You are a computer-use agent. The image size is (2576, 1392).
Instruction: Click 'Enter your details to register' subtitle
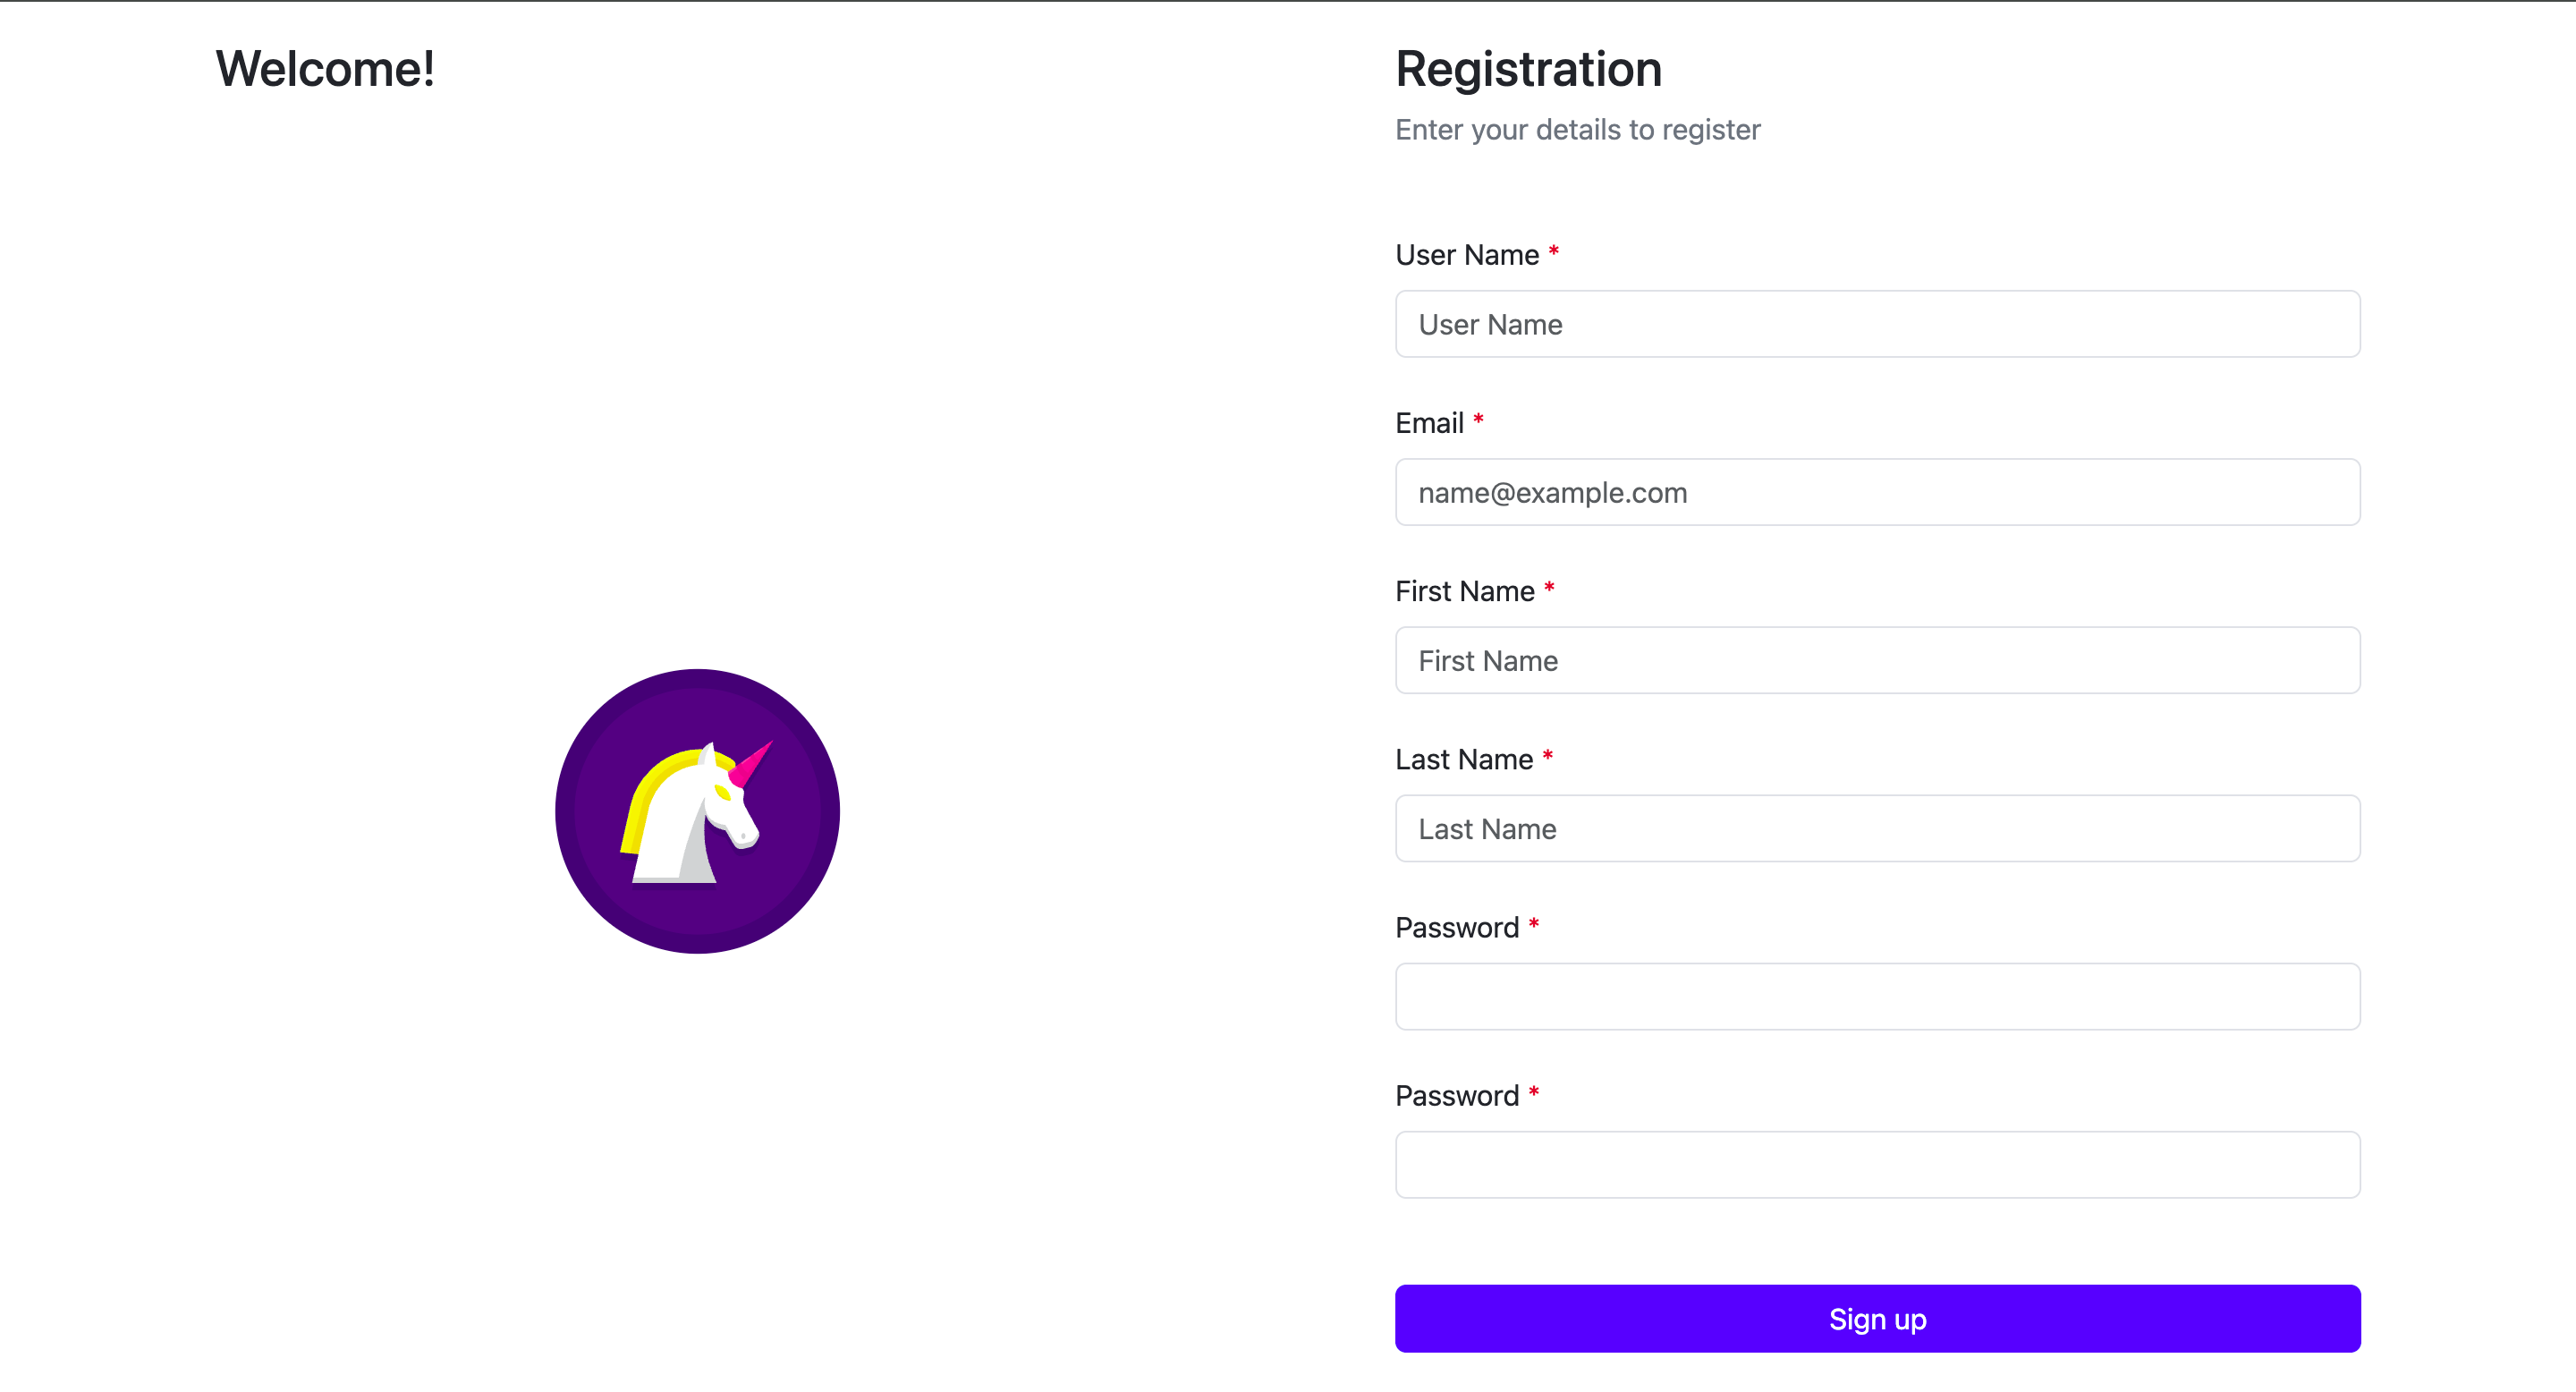coord(1577,129)
